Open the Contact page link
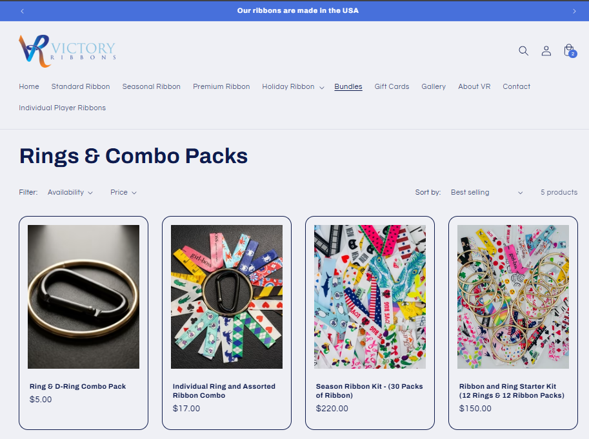Image resolution: width=589 pixels, height=439 pixels. [517, 86]
